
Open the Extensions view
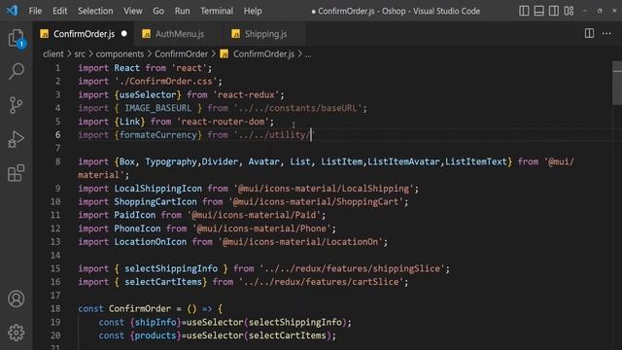[x=16, y=173]
